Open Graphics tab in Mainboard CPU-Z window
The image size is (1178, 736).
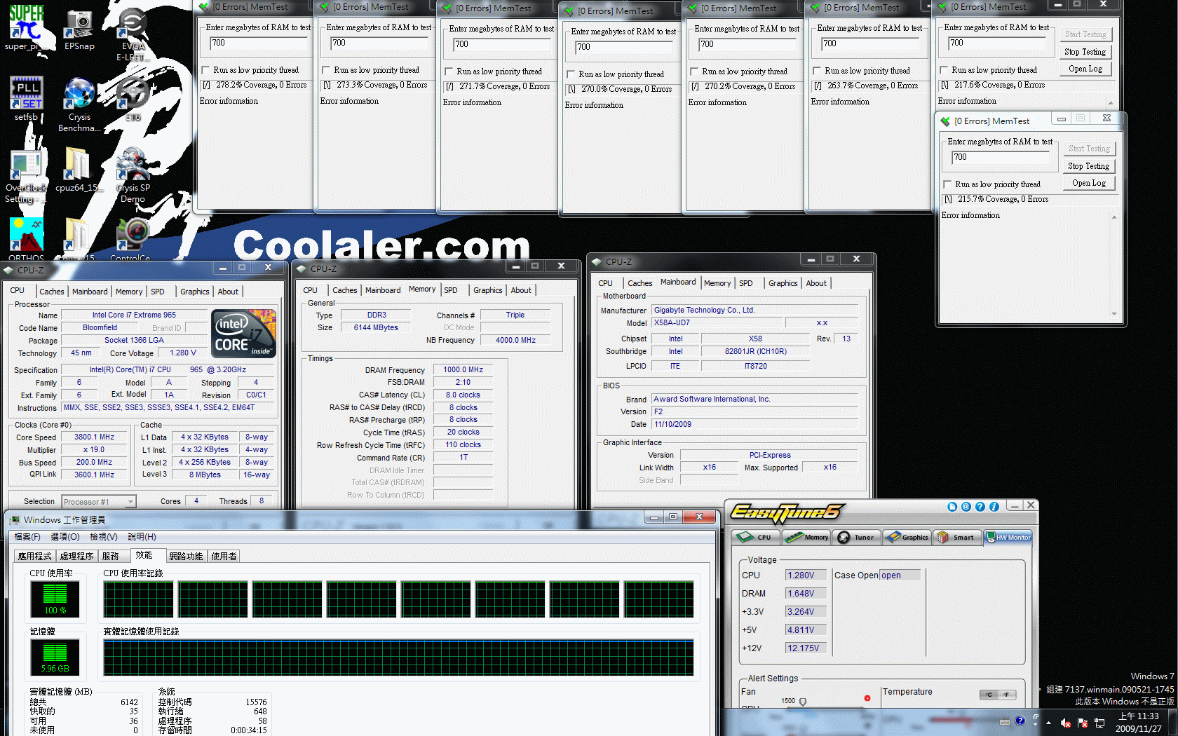click(783, 283)
